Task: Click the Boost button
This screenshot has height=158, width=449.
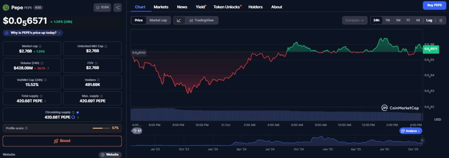Action: coord(62,141)
